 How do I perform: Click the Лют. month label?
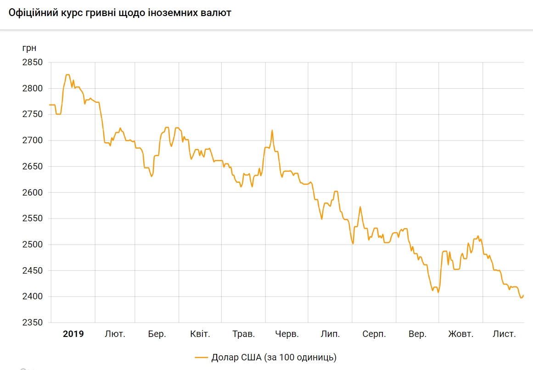(x=115, y=334)
